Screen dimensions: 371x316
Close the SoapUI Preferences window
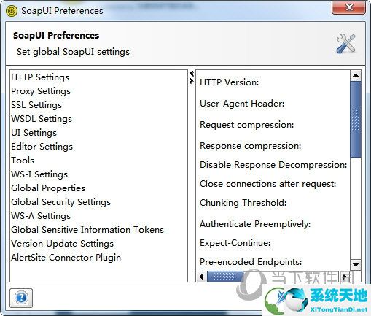click(349, 7)
